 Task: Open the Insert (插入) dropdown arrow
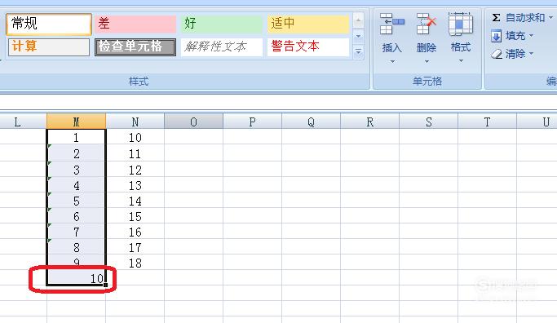click(x=392, y=61)
